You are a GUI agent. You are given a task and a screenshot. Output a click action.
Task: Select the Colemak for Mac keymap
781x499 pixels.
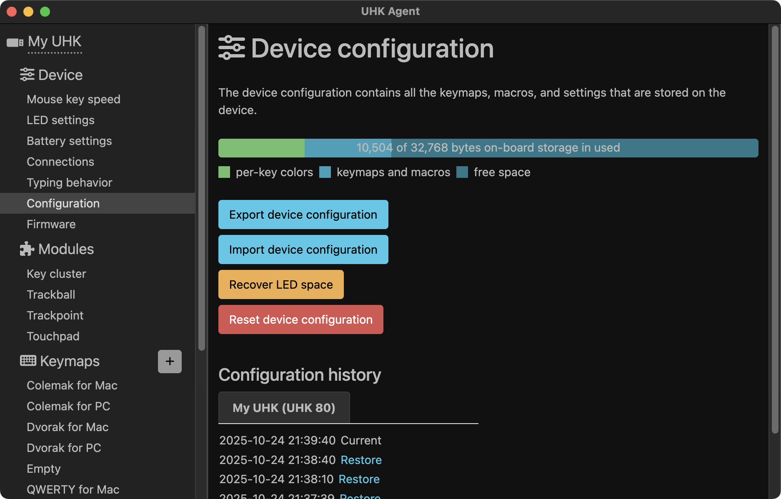[x=72, y=385]
